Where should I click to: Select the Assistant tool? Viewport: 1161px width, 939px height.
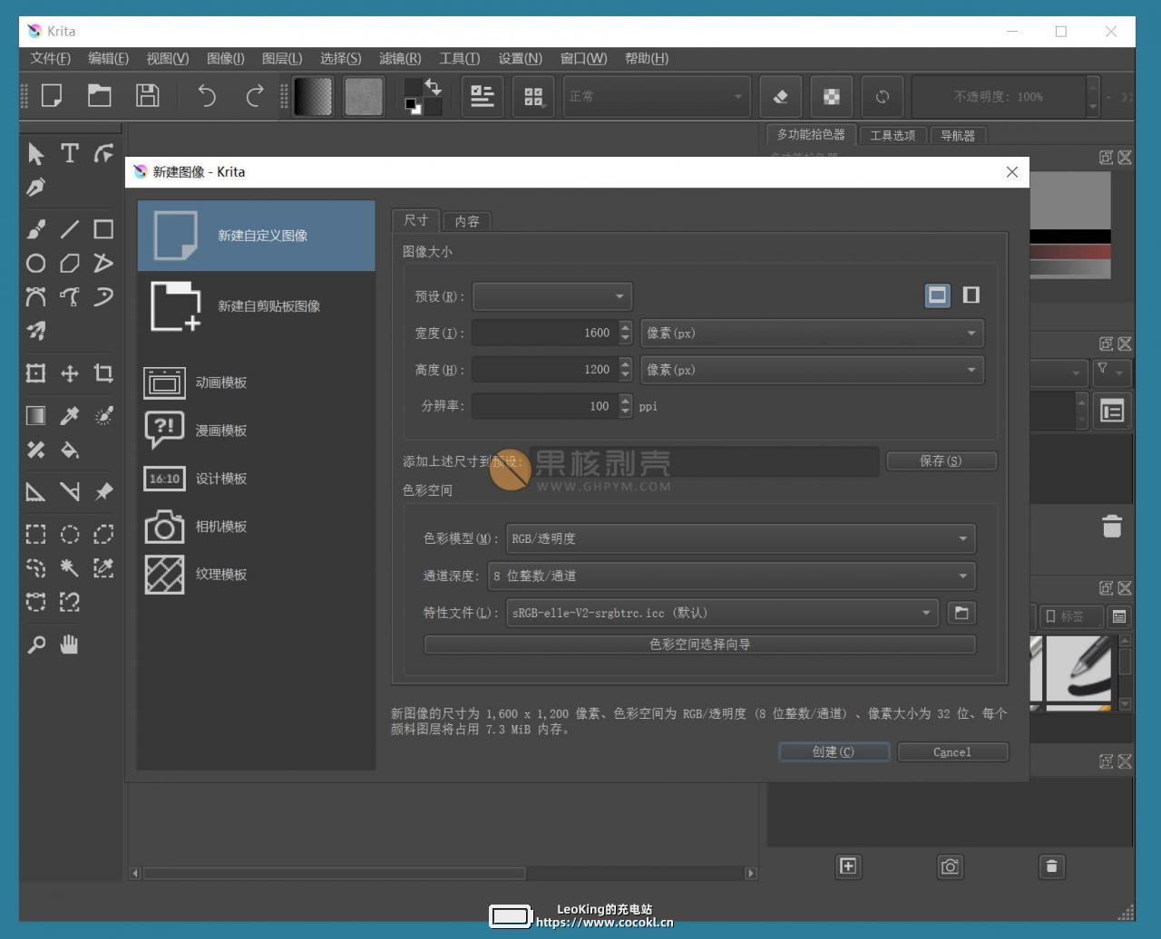[x=35, y=492]
